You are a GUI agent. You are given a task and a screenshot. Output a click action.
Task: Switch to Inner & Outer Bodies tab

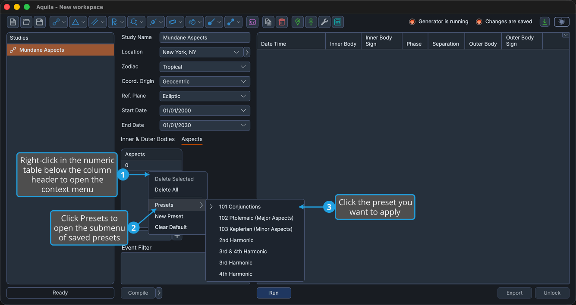(148, 139)
